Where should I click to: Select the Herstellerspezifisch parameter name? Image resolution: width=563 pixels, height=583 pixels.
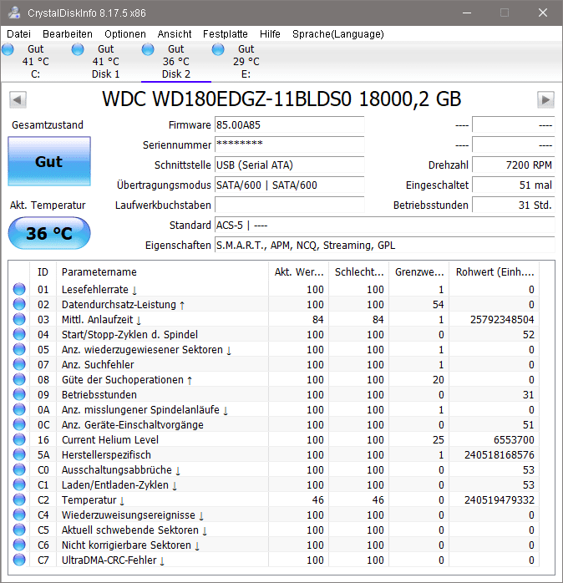click(x=106, y=454)
